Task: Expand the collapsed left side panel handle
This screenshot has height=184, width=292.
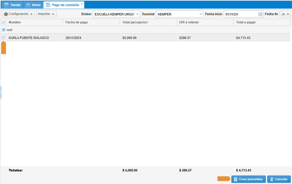Action: [x=1, y=92]
